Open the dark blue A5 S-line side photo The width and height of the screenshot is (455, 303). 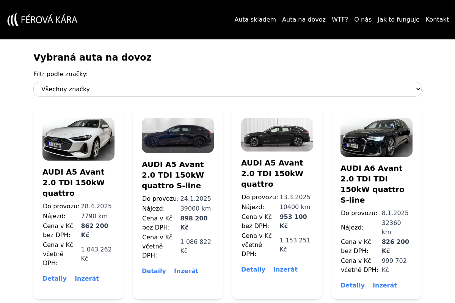(178, 135)
